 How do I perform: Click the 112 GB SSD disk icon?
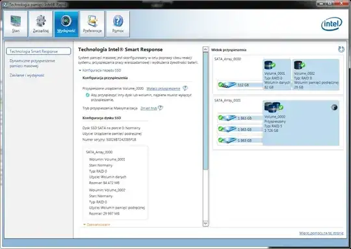click(227, 85)
